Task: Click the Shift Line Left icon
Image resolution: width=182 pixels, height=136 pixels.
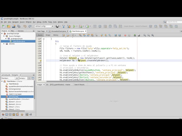Action: tap(115, 35)
